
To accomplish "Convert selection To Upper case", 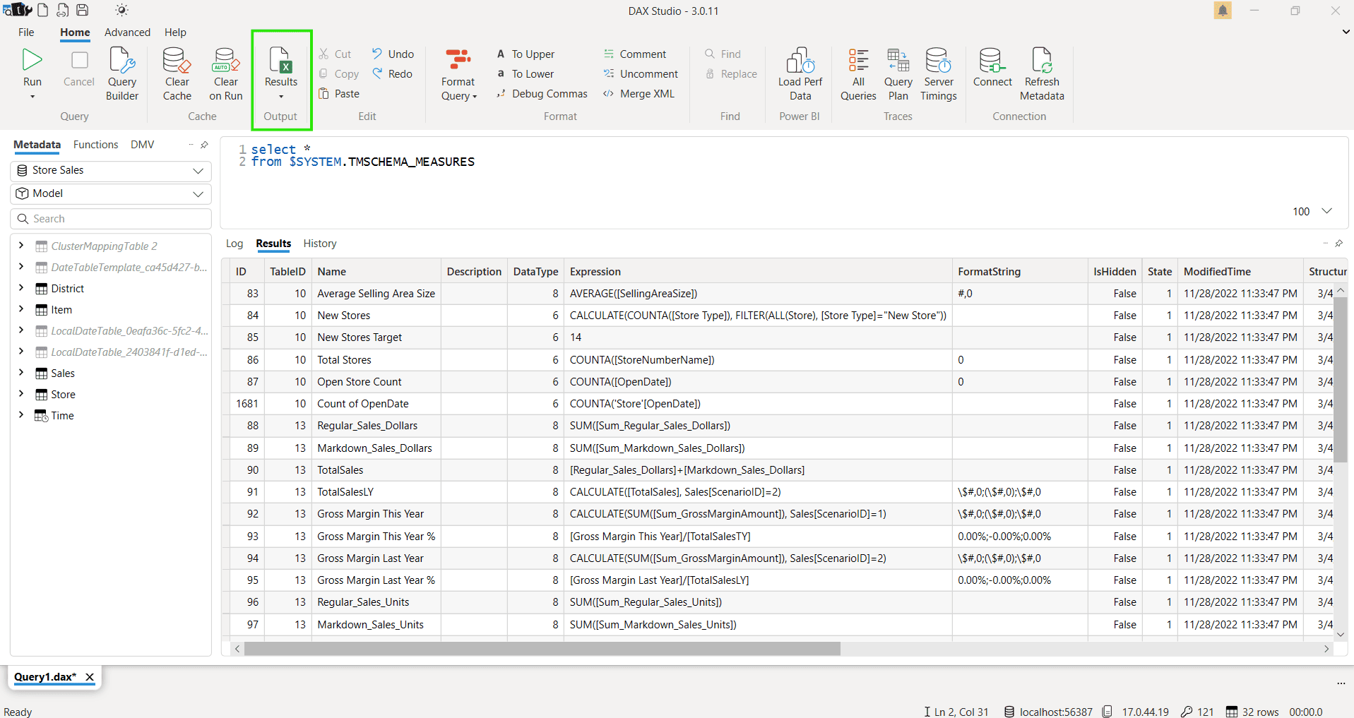I will pyautogui.click(x=525, y=54).
